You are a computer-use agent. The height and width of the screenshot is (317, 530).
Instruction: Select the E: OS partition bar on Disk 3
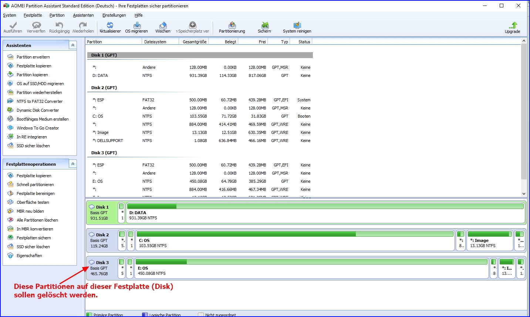tap(311, 269)
